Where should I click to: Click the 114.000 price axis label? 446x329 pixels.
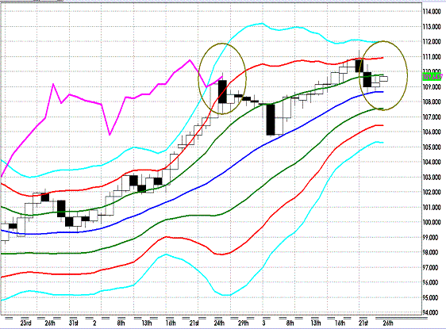(x=432, y=12)
